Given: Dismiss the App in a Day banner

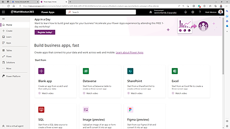Looking at the screenshot, I should coord(220,17).
